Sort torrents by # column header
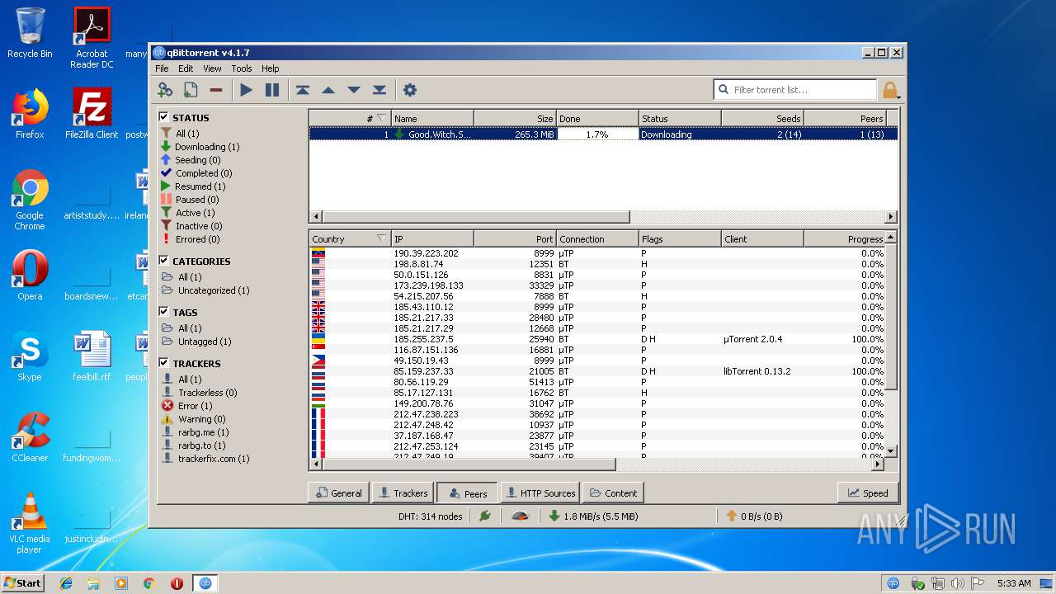Viewport: 1056px width, 594px height. [350, 119]
